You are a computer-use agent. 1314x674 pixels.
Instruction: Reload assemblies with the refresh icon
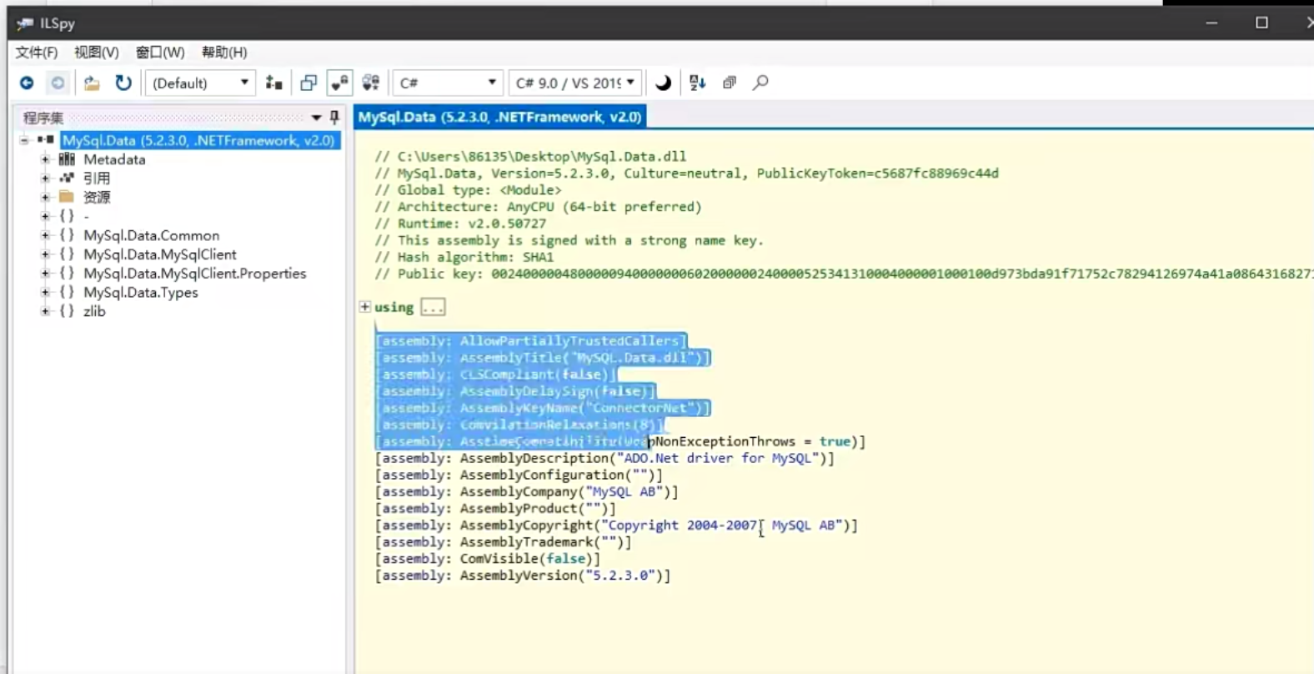coord(123,83)
